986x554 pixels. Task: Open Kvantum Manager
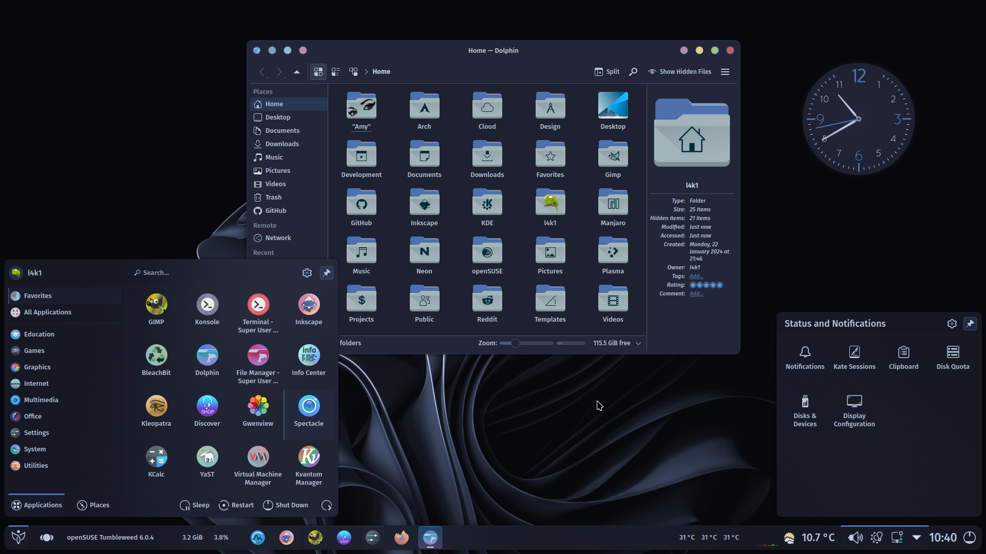[x=309, y=466]
